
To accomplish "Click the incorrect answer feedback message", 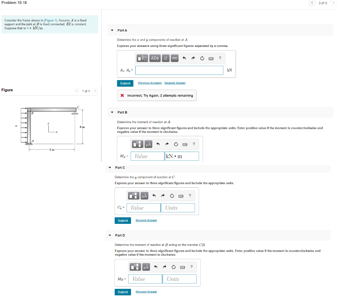I will click(157, 96).
